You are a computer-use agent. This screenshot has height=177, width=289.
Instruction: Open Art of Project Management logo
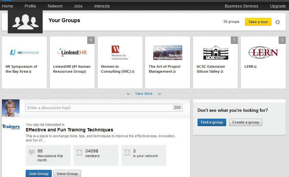point(168,52)
